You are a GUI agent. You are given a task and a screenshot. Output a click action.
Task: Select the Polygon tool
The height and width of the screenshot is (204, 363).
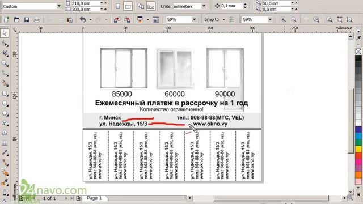[5, 113]
